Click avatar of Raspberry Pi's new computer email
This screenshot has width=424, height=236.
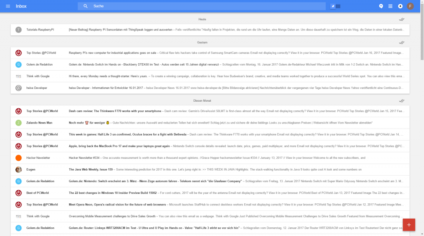[18, 53]
